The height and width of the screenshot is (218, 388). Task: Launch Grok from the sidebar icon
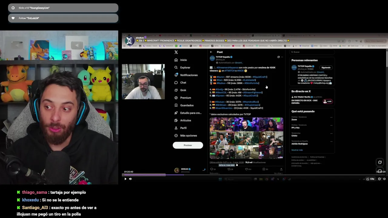[176, 90]
